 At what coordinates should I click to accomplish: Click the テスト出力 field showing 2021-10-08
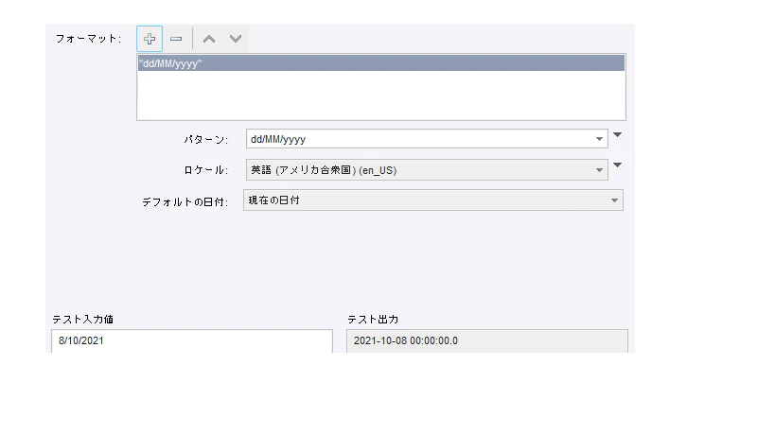coord(486,341)
